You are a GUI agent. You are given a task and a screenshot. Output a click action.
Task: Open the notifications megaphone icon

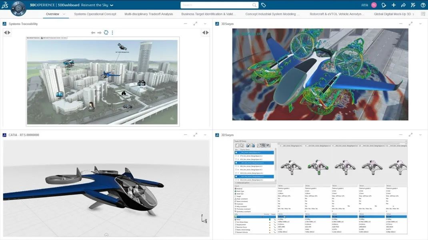click(x=384, y=5)
